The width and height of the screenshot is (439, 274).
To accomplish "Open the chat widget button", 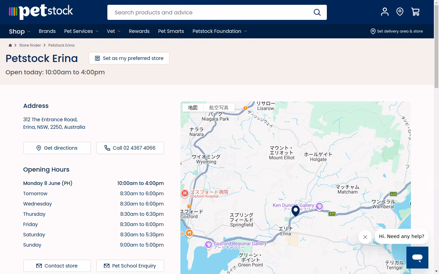I will pyautogui.click(x=417, y=258).
